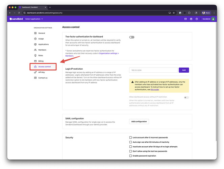Click the Add button for IP restriction

coord(184,70)
